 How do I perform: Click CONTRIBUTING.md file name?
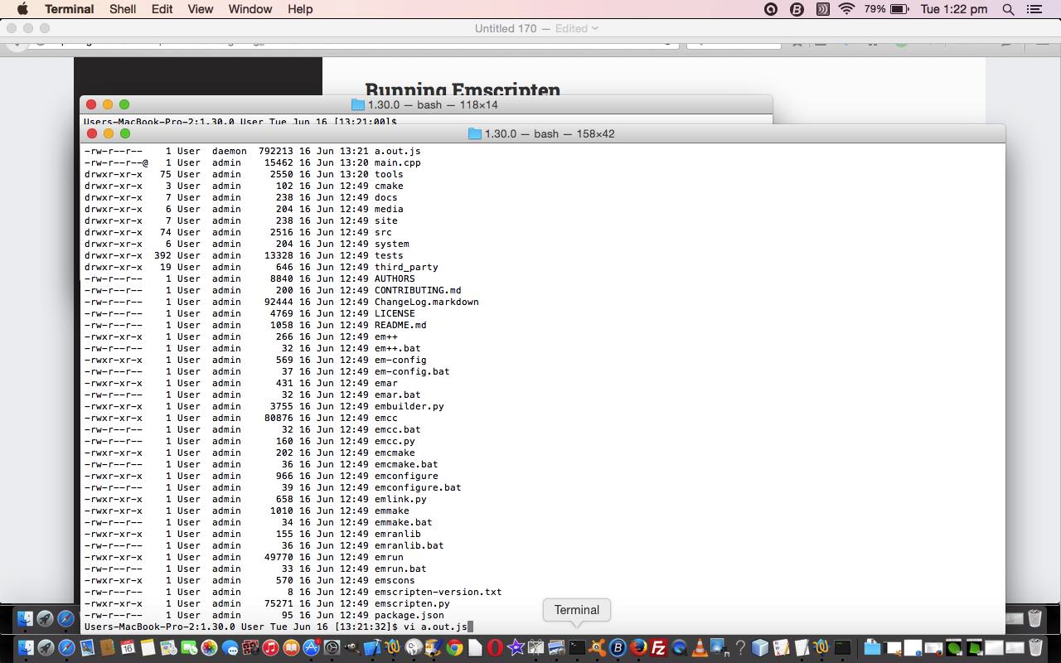(x=418, y=290)
